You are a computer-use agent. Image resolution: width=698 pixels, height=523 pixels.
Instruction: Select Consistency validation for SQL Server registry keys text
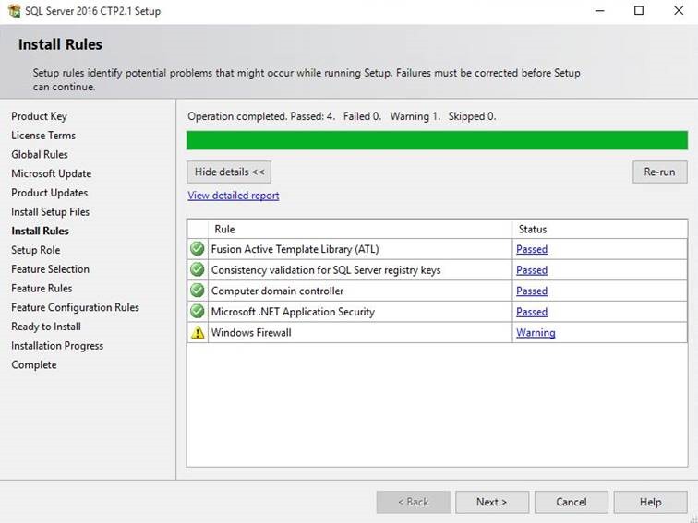click(326, 270)
